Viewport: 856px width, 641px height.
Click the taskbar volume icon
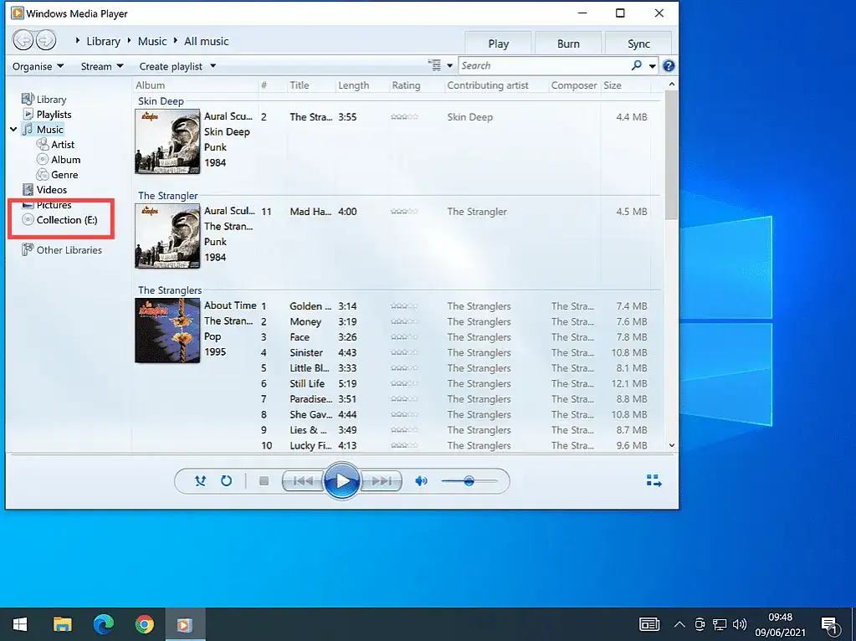[x=740, y=624]
